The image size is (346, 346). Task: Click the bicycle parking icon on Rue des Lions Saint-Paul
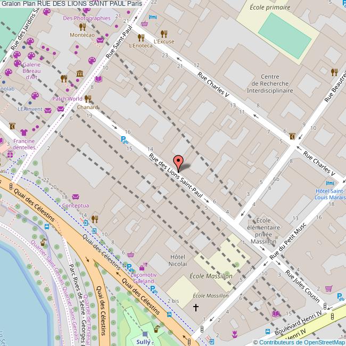(x=124, y=141)
